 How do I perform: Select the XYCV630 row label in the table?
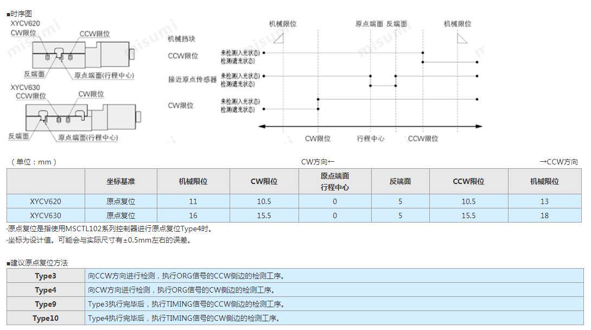point(46,215)
